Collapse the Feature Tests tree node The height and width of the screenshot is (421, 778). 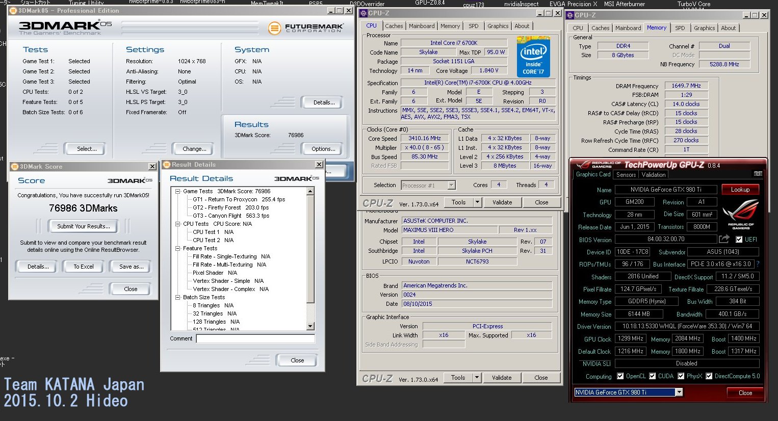pyautogui.click(x=178, y=248)
